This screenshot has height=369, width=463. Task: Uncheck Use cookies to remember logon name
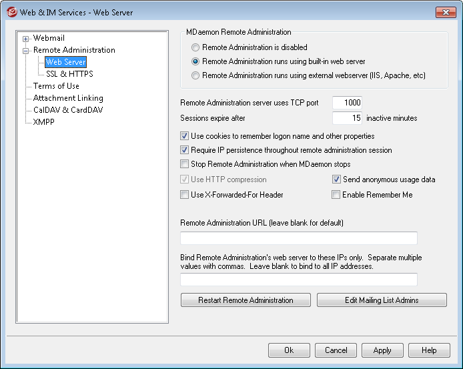[x=185, y=137]
